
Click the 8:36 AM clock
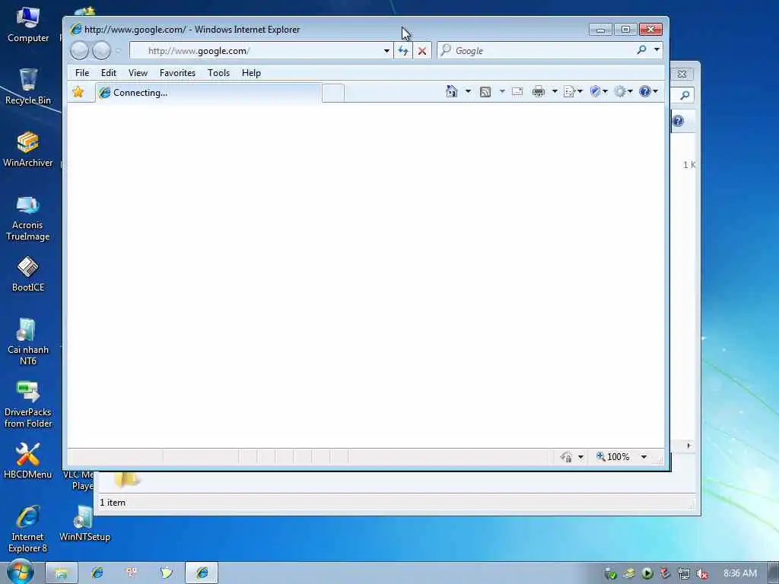pos(739,573)
